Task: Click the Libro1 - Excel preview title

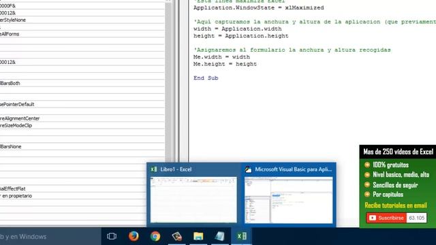Action: point(176,169)
